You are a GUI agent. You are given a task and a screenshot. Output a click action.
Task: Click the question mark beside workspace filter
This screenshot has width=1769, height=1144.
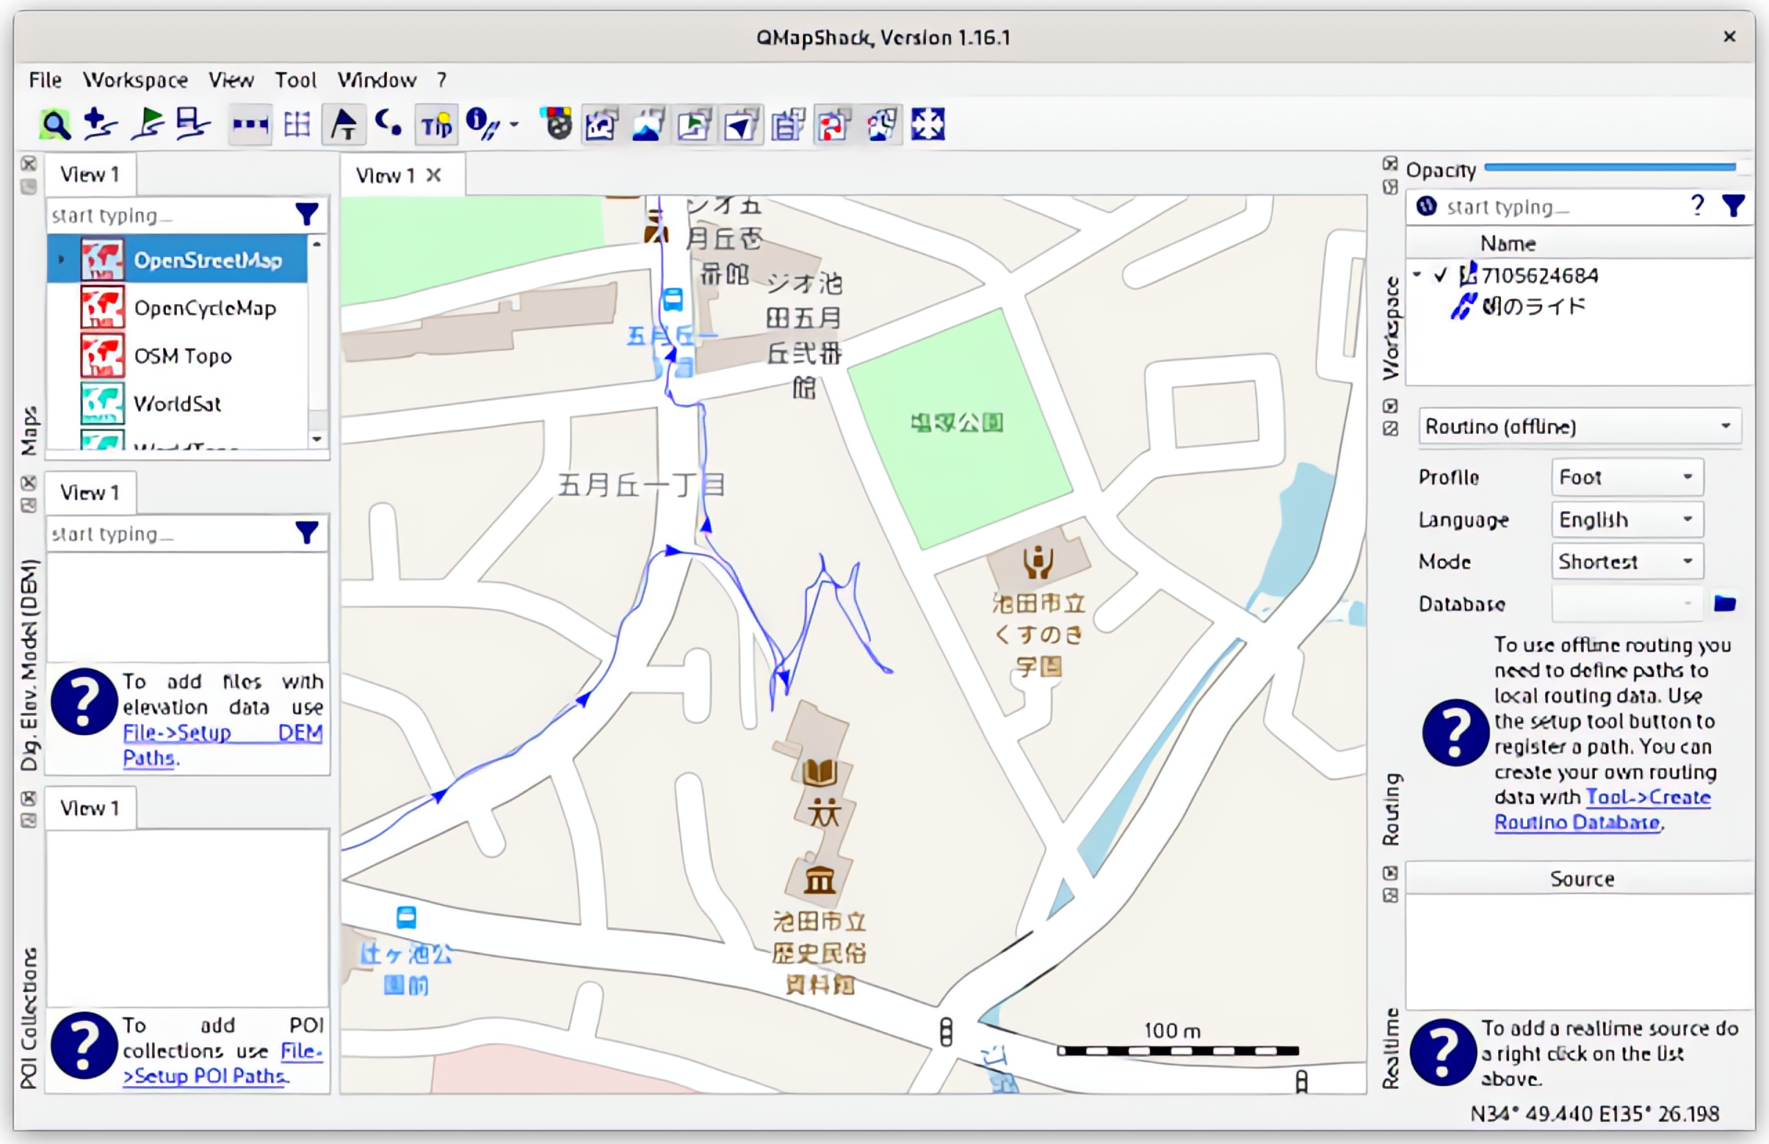1698,205
